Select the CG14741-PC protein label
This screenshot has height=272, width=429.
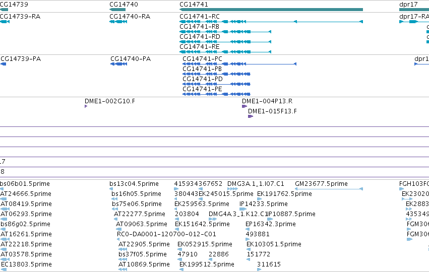click(203, 59)
